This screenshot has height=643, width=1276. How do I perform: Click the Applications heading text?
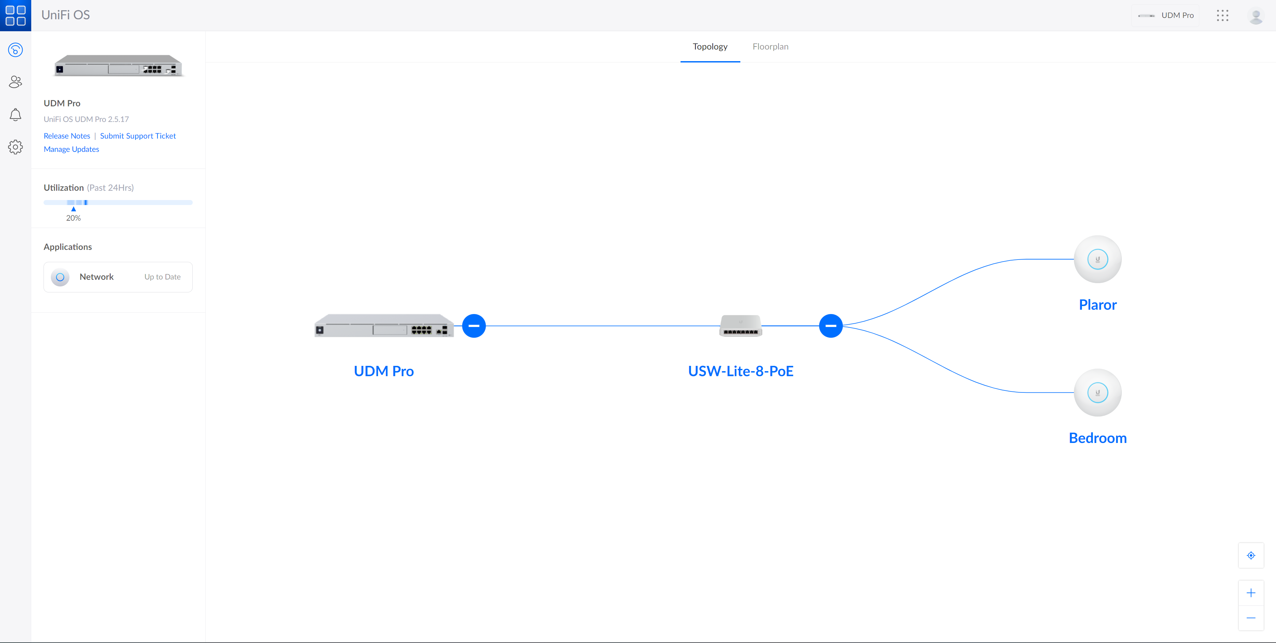[x=68, y=247]
